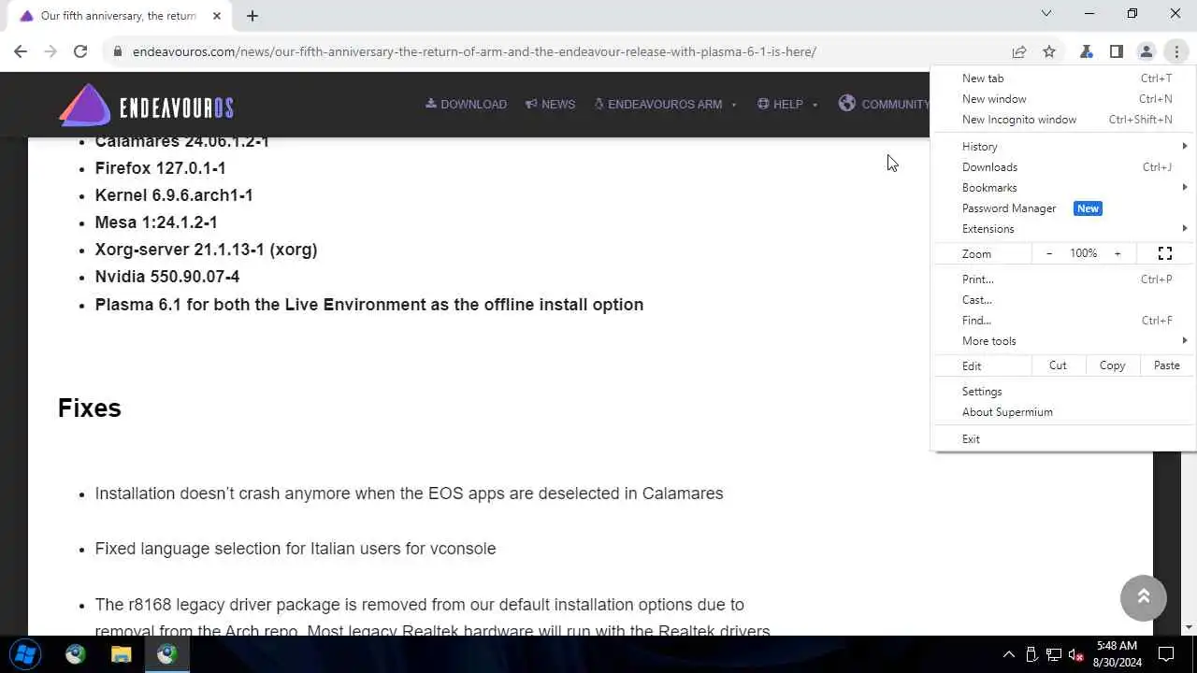Click the address bar URL
The image size is (1197, 673).
(x=474, y=51)
